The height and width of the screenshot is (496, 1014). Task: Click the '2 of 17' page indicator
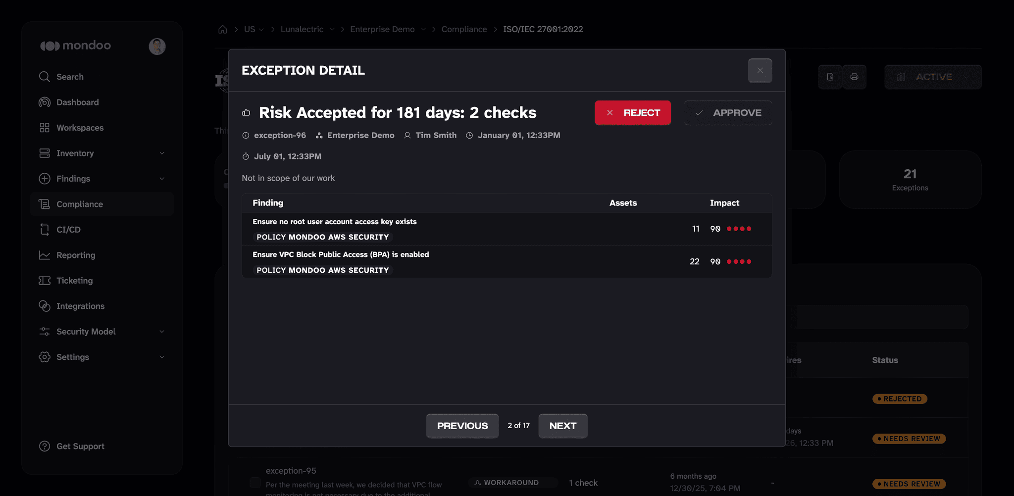[518, 426]
